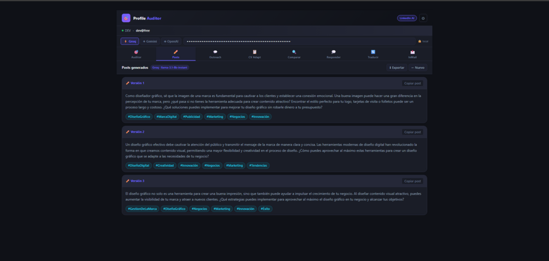Click the Groq llama-3.1-8b-instant model badge

(170, 68)
